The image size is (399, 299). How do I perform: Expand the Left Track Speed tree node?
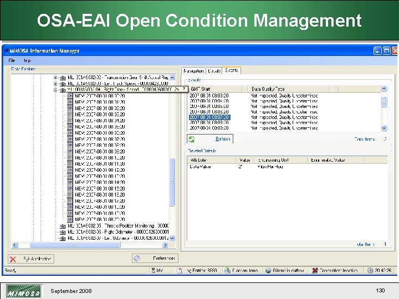point(55,84)
